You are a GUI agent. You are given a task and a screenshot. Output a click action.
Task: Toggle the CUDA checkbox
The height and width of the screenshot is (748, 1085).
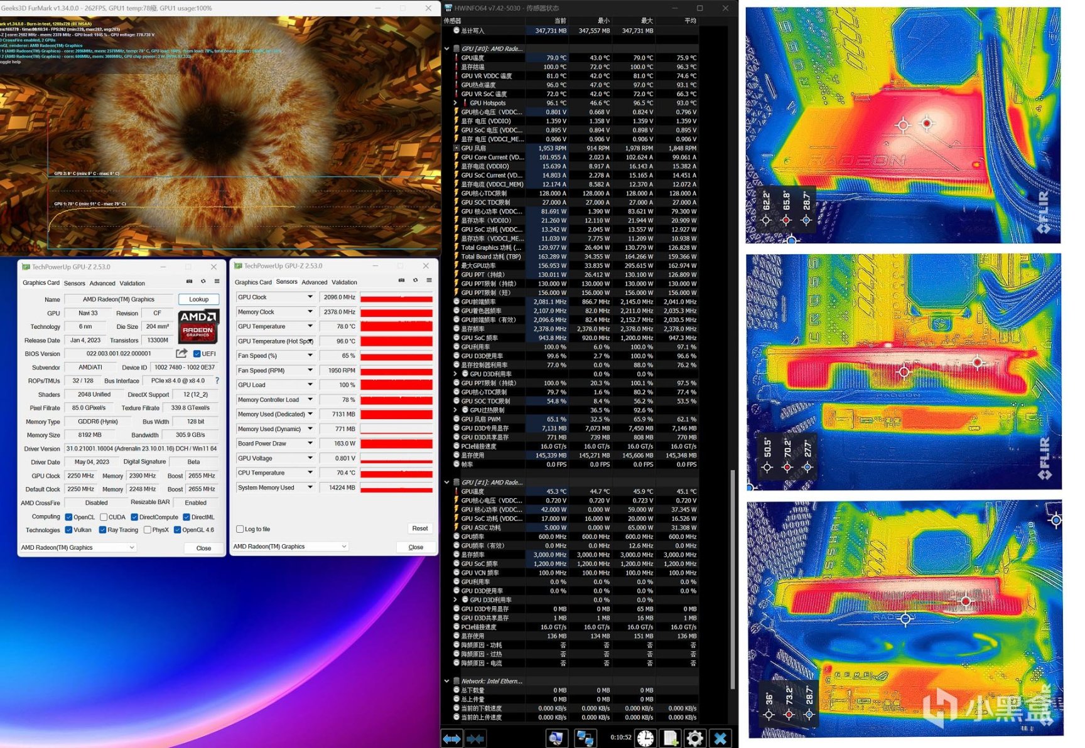tap(104, 517)
